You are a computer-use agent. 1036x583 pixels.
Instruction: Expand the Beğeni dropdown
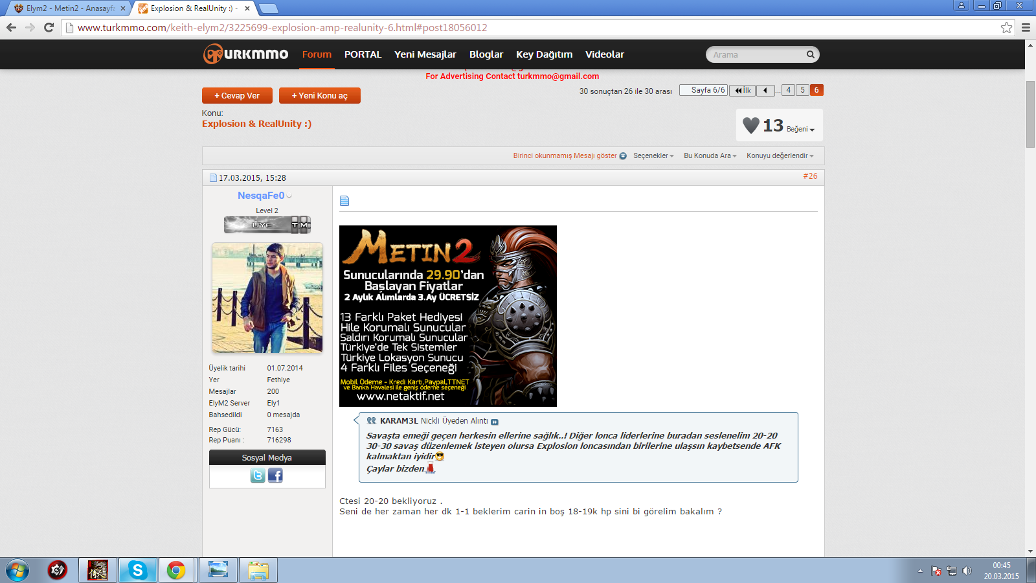tap(800, 129)
